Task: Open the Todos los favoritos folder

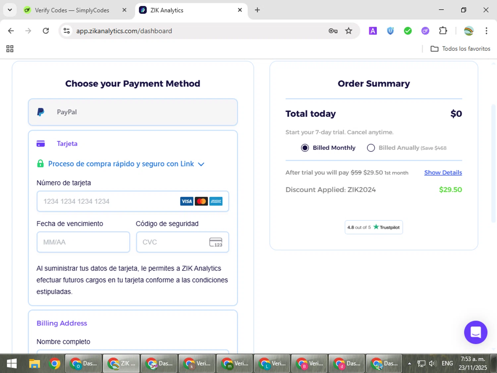Action: (460, 49)
